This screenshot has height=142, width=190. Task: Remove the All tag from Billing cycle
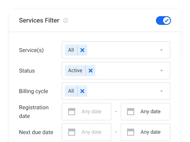[x=82, y=91]
